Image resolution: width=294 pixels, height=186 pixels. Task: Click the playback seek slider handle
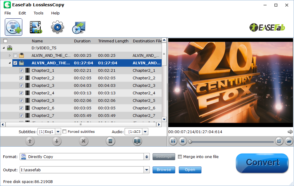click(190, 142)
